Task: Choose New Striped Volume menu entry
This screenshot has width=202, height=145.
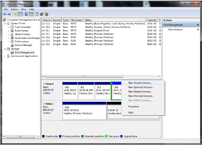Action: 140,92
